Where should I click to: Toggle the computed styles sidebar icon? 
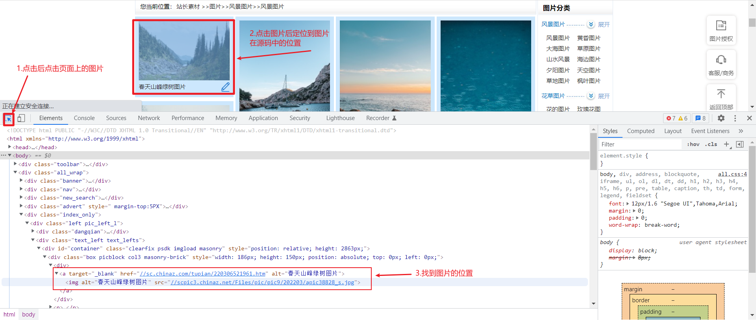(740, 144)
